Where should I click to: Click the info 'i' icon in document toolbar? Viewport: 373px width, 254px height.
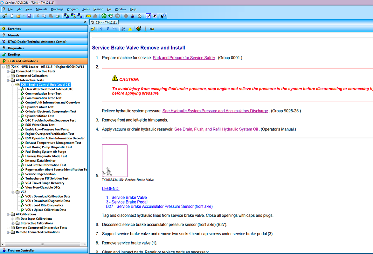click(146, 29)
